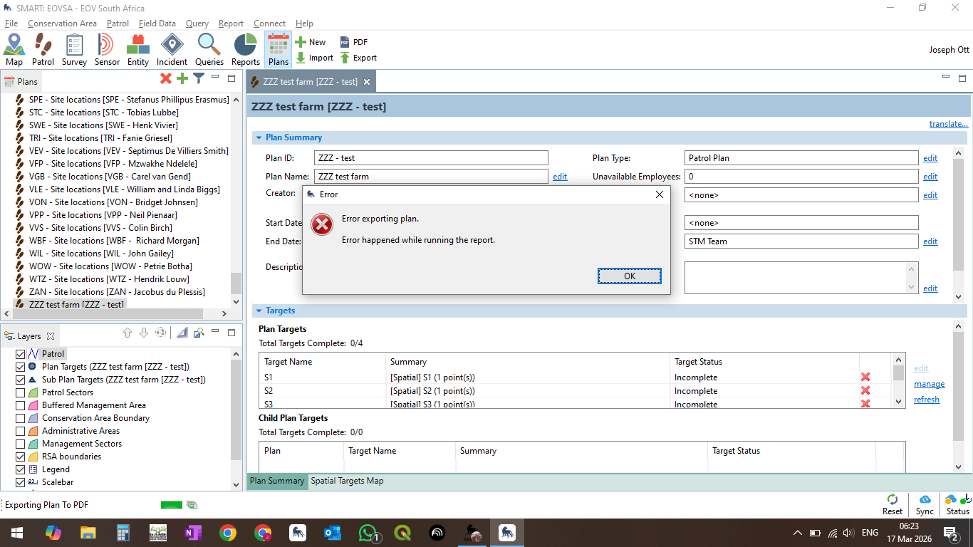This screenshot has height=547, width=973.
Task: Uncheck the Patrol layer checkbox
Action: tap(21, 354)
